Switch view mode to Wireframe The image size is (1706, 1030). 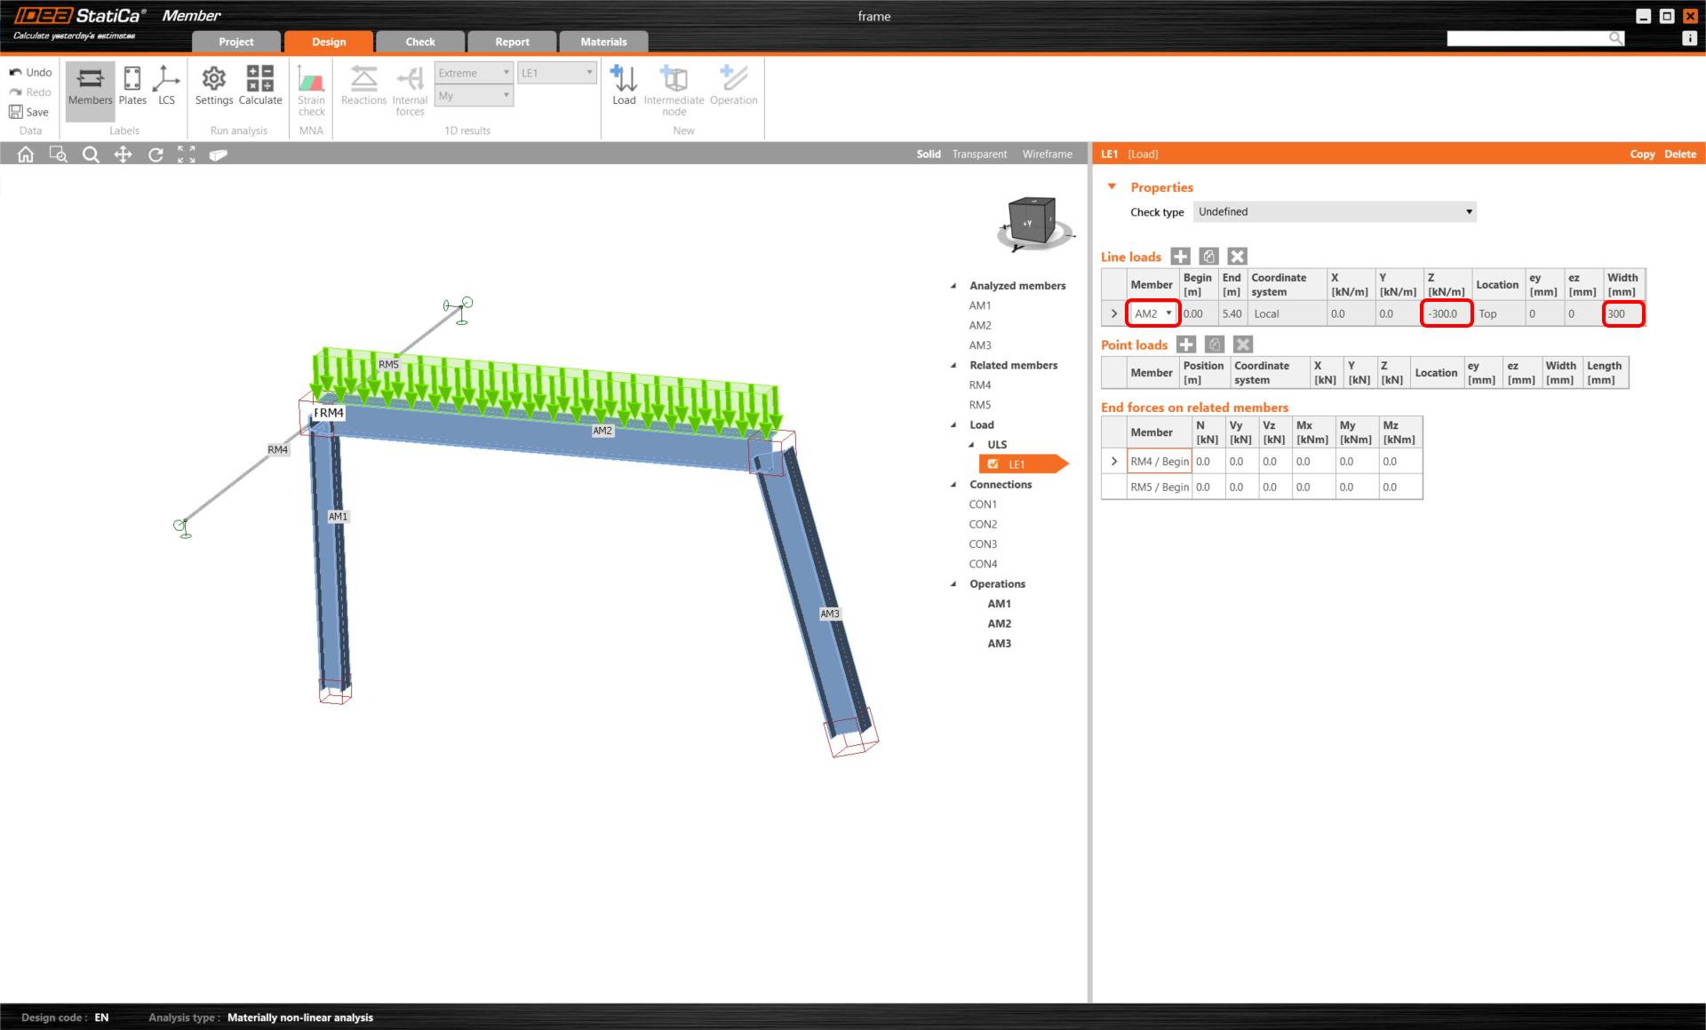[x=1047, y=154]
